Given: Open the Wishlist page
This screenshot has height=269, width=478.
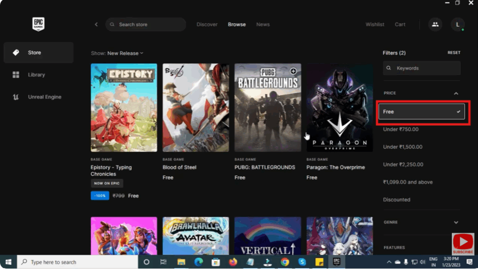Looking at the screenshot, I should click(x=375, y=24).
